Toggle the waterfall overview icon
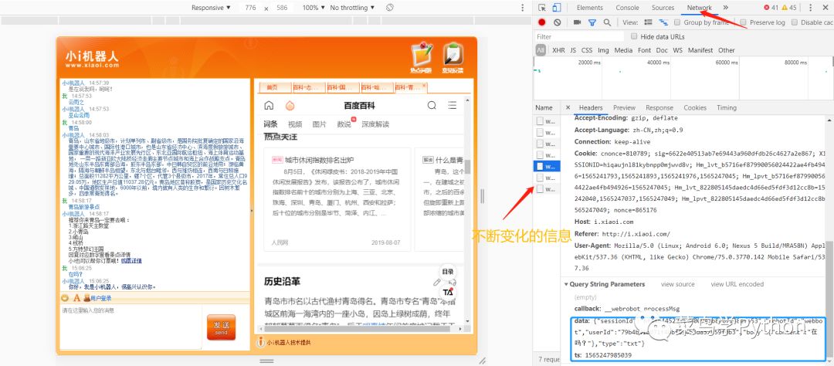The height and width of the screenshot is (366, 834). tap(663, 22)
